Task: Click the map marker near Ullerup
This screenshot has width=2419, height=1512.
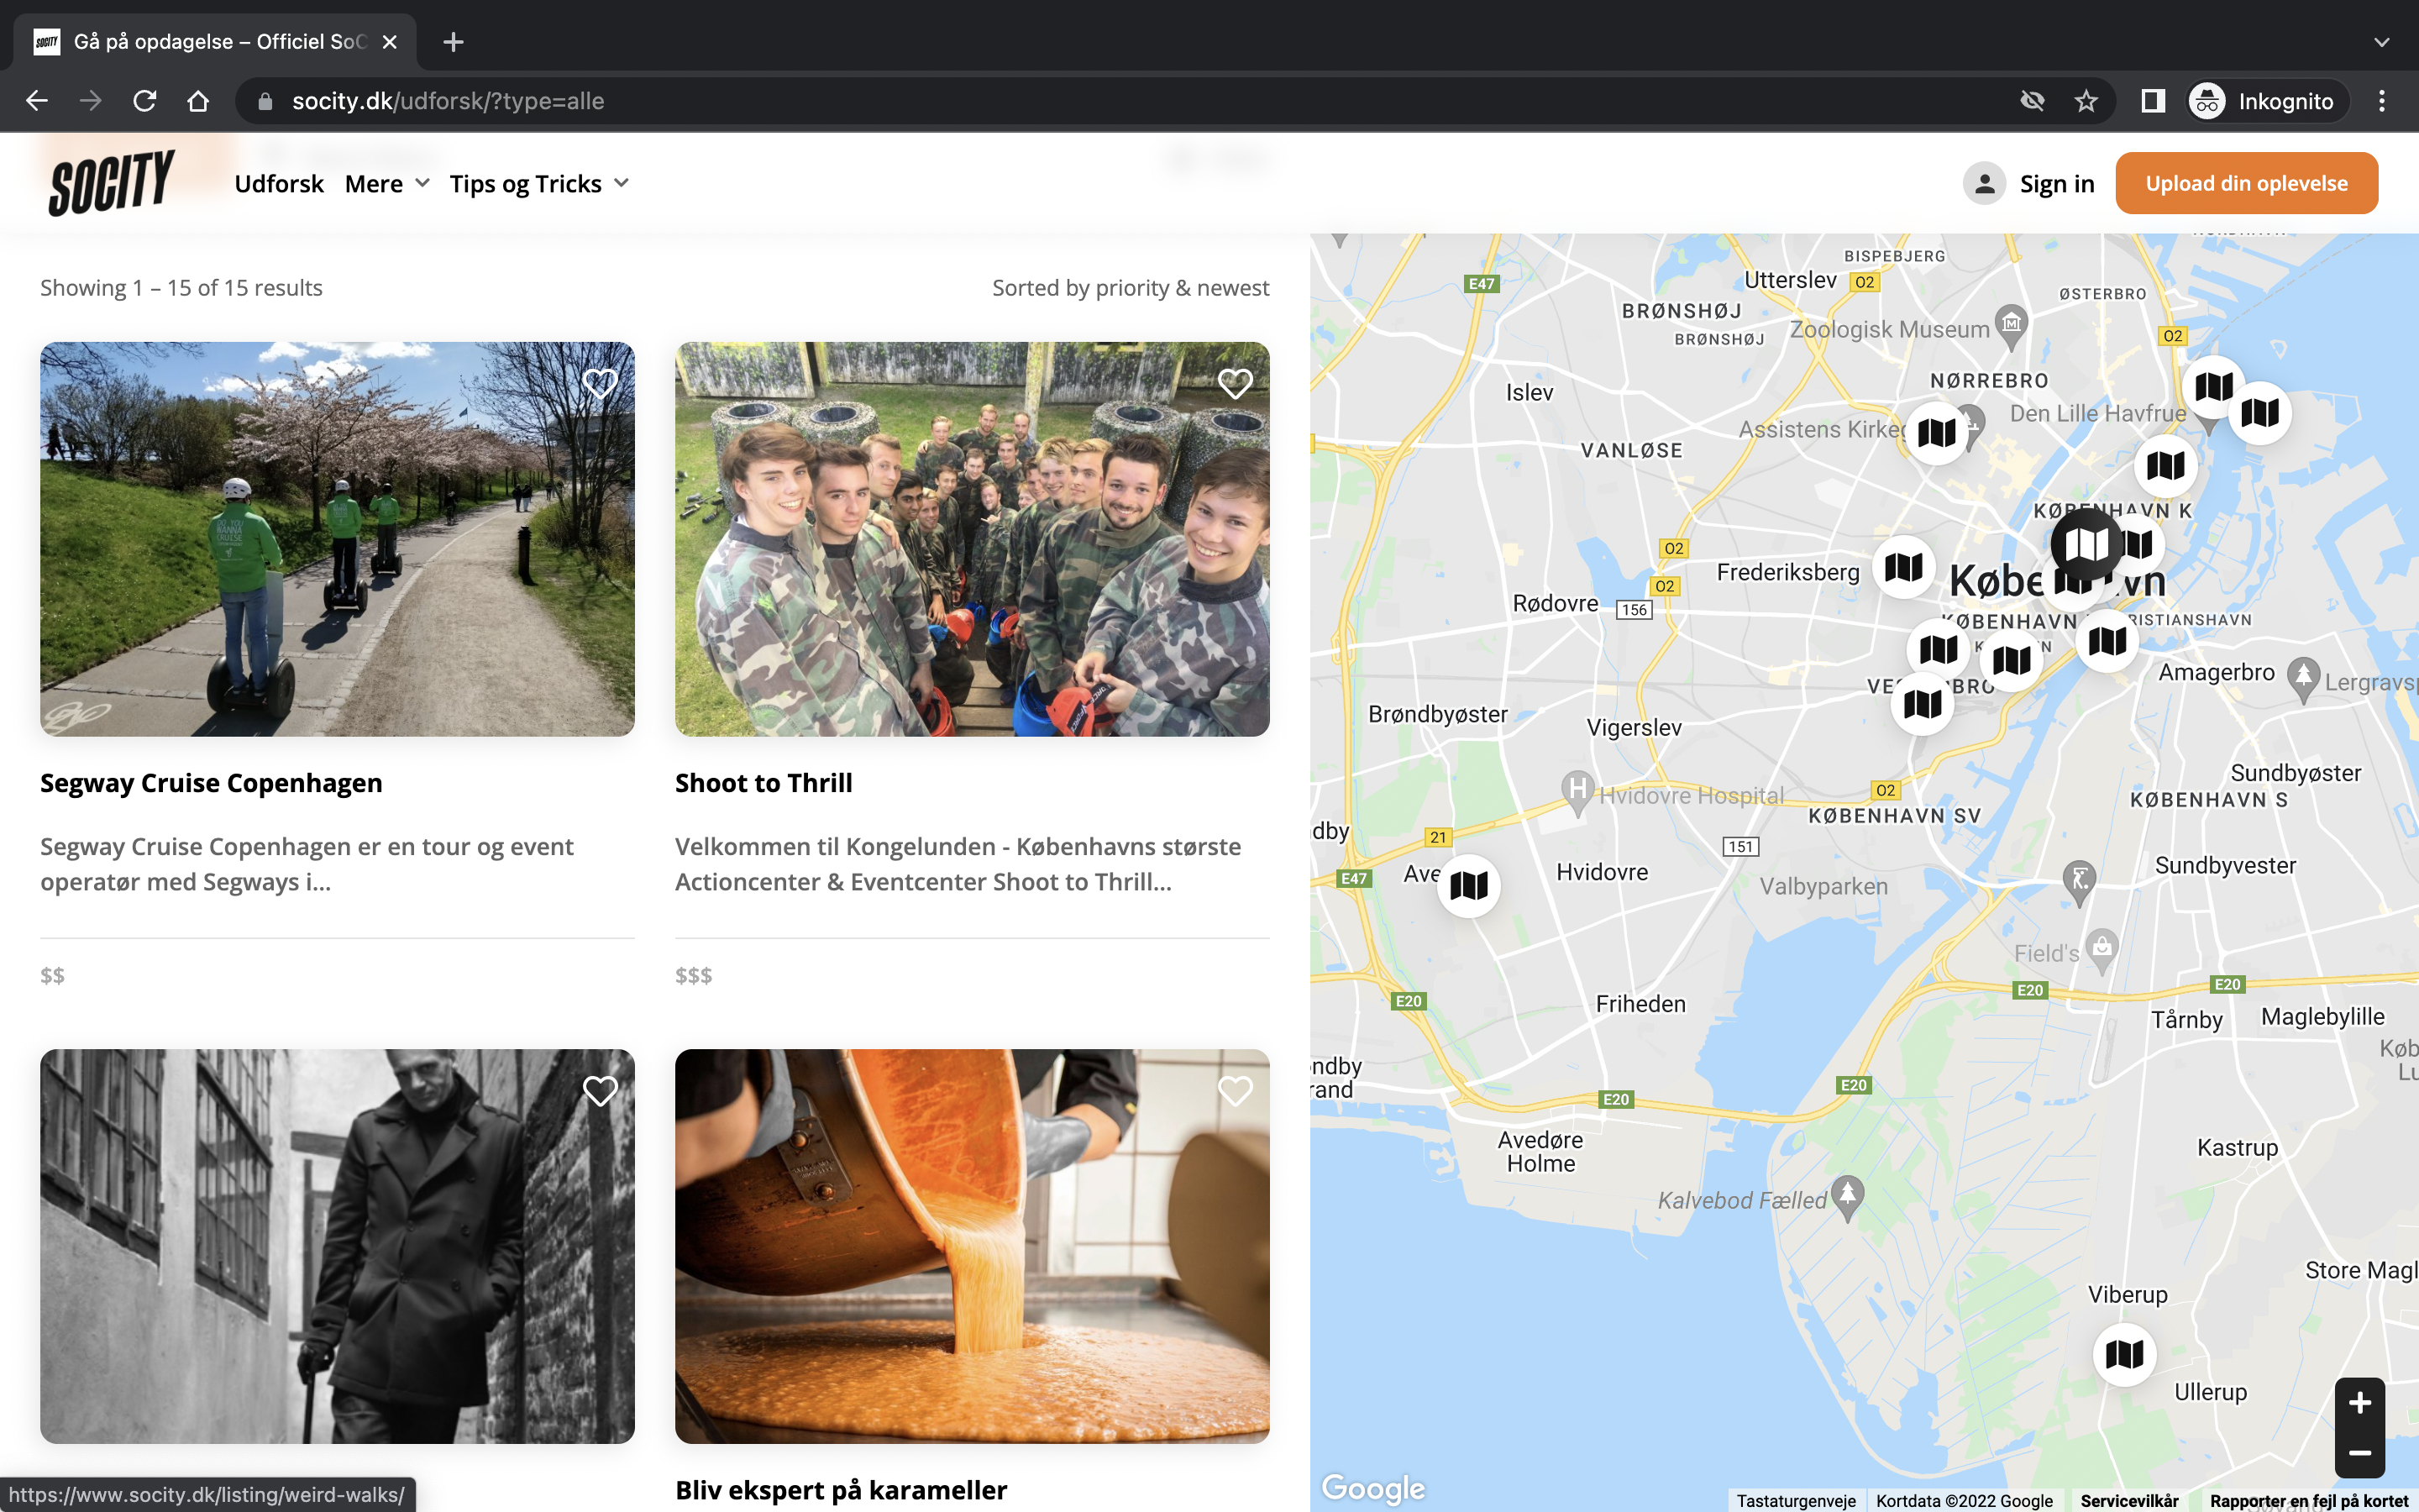Action: [x=2124, y=1354]
